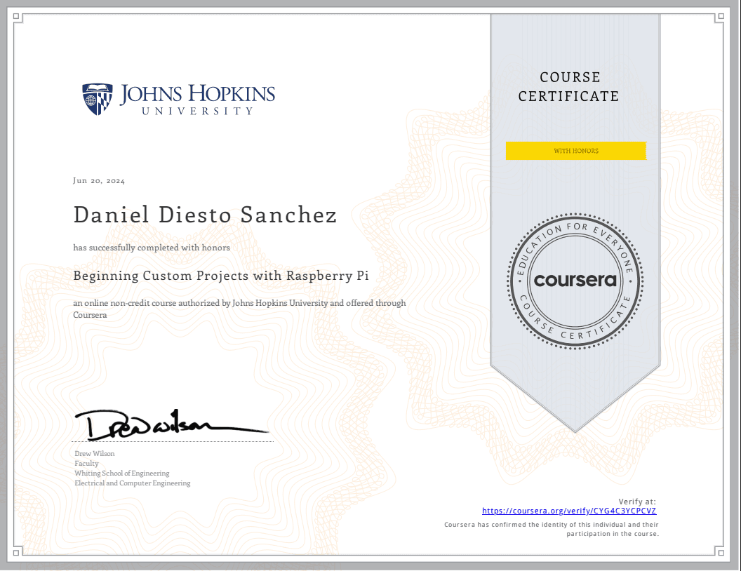Select the date Jun 20, 2024

pos(99,181)
